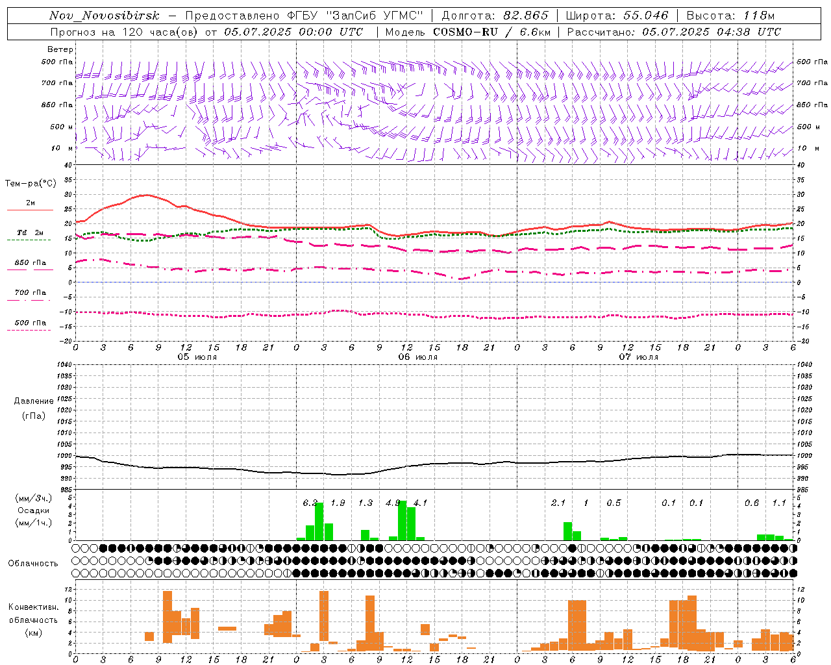Click the "05 июля" date label
831x665 pixels.
(197, 357)
